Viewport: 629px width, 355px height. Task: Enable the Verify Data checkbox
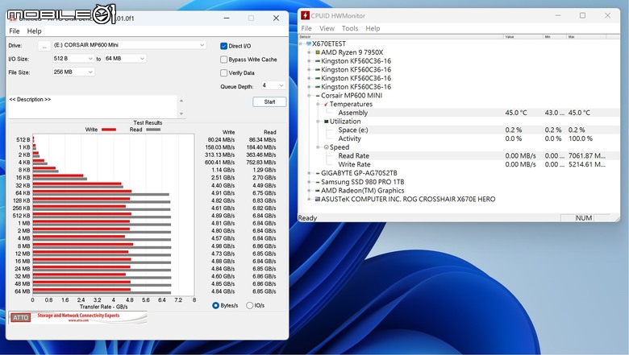(224, 72)
